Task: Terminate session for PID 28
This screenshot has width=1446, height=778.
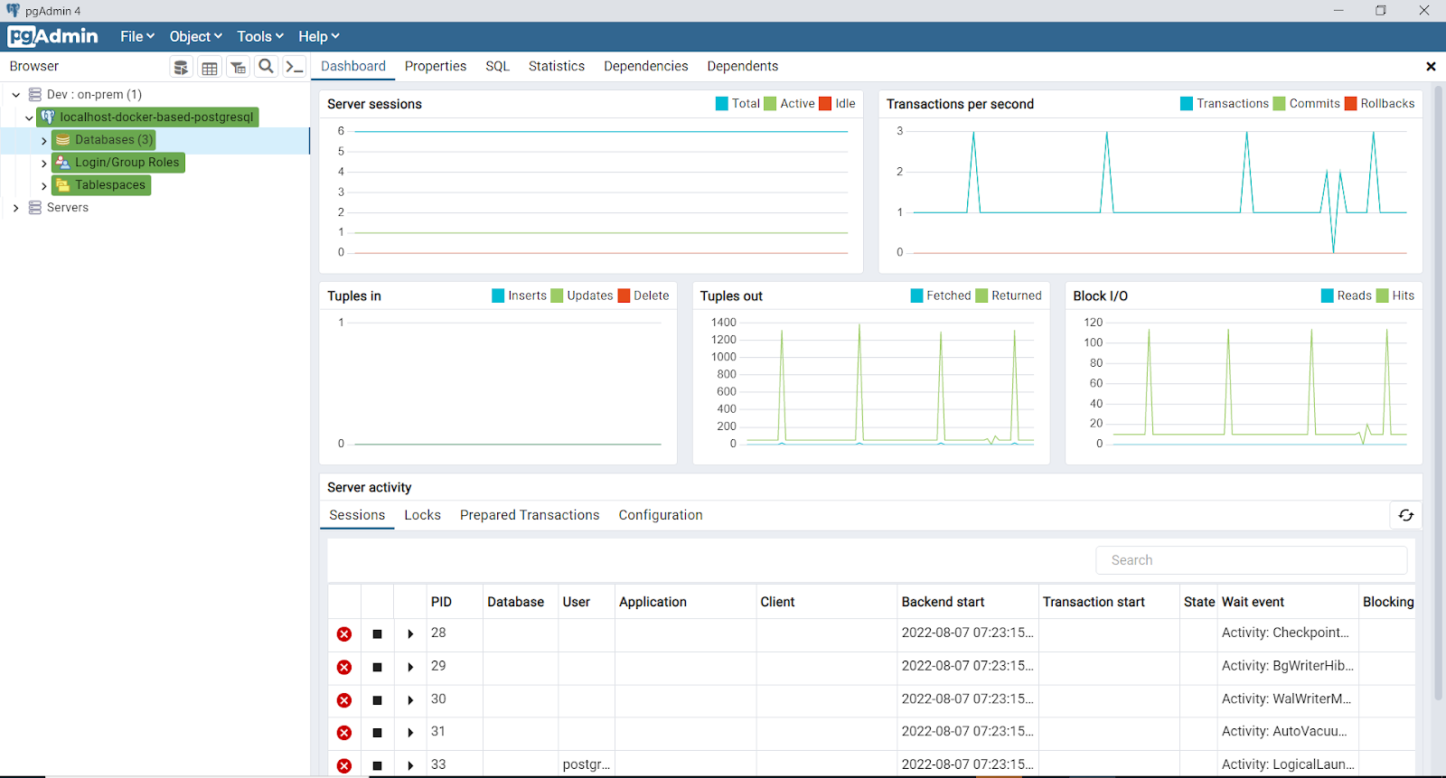Action: (x=344, y=634)
